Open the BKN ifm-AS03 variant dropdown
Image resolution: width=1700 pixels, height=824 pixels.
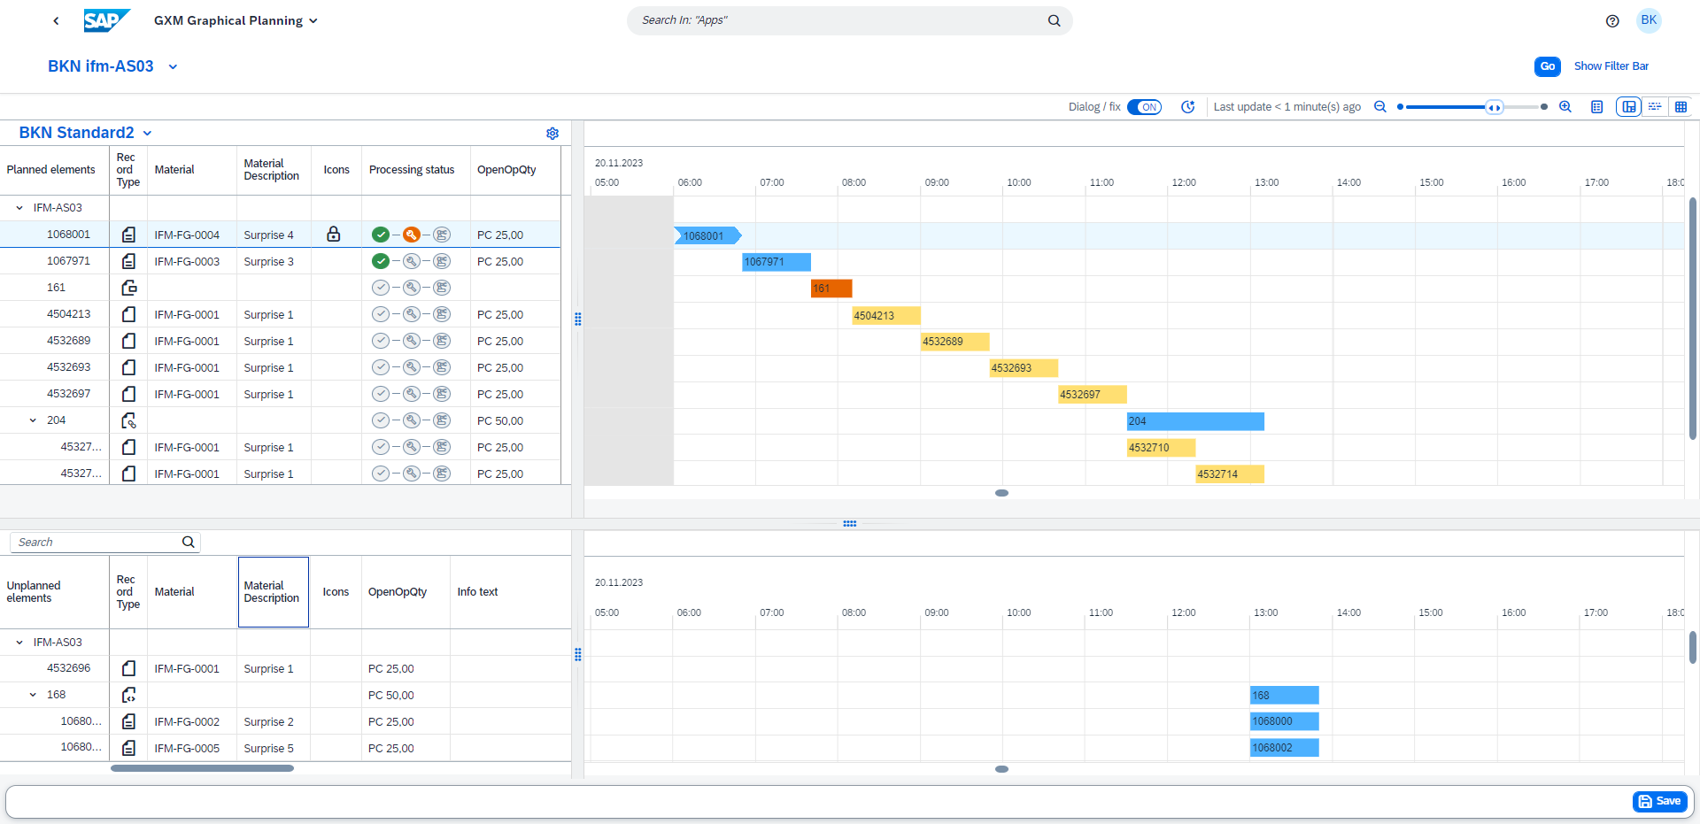tap(173, 66)
